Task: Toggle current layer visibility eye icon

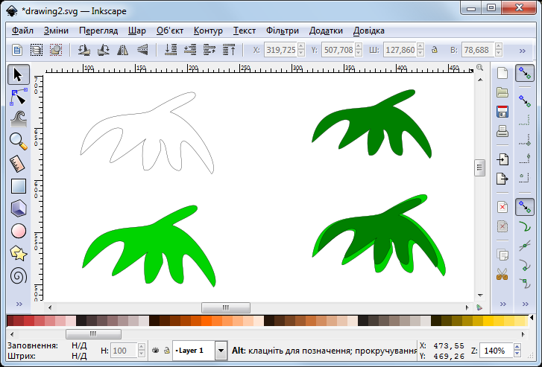Action: pyautogui.click(x=155, y=350)
